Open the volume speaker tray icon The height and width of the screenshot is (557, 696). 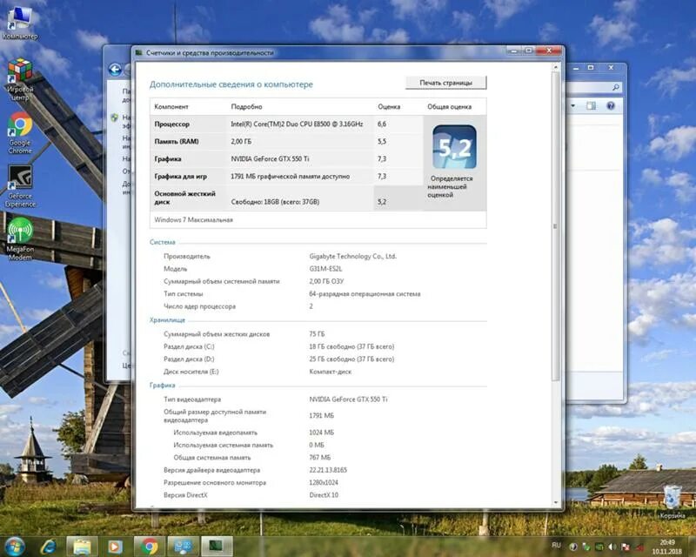[x=613, y=547]
